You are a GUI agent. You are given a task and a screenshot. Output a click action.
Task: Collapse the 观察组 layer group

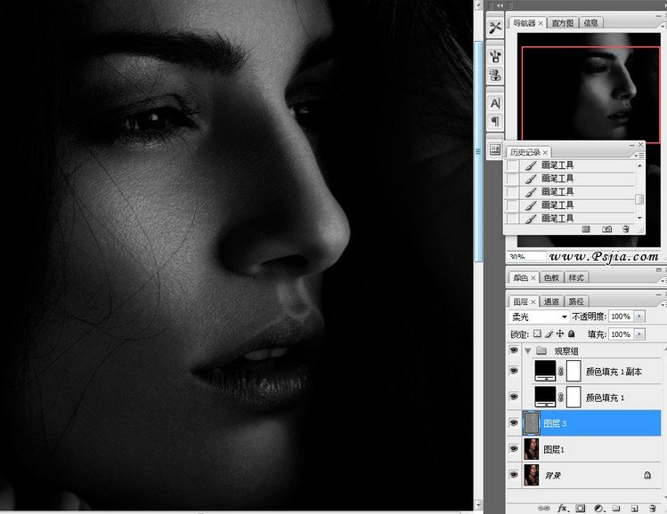tap(527, 351)
